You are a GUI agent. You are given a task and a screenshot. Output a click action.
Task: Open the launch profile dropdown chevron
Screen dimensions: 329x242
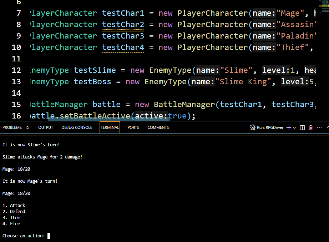294,128
